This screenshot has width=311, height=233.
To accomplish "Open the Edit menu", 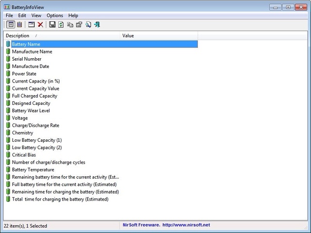I will coord(22,16).
